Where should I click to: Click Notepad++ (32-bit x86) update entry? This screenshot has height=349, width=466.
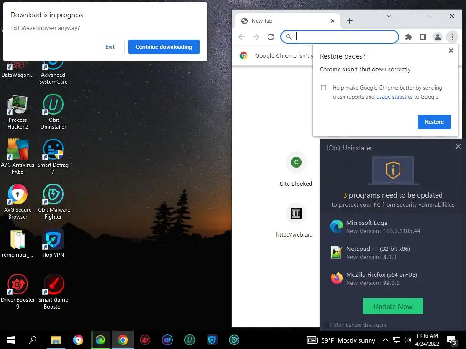pyautogui.click(x=393, y=253)
